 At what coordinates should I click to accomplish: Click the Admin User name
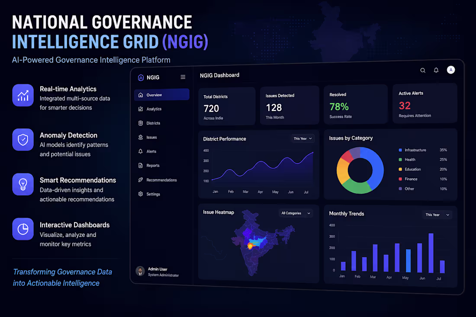point(158,269)
